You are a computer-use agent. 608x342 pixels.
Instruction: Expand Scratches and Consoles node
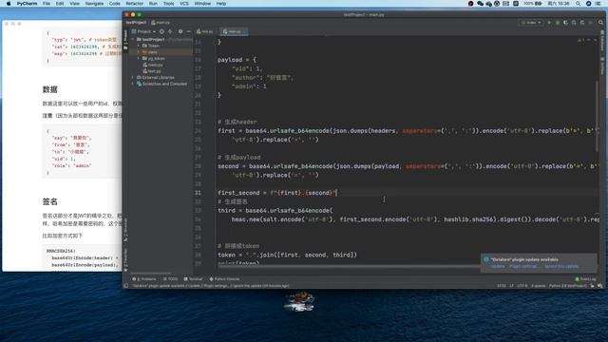click(133, 84)
